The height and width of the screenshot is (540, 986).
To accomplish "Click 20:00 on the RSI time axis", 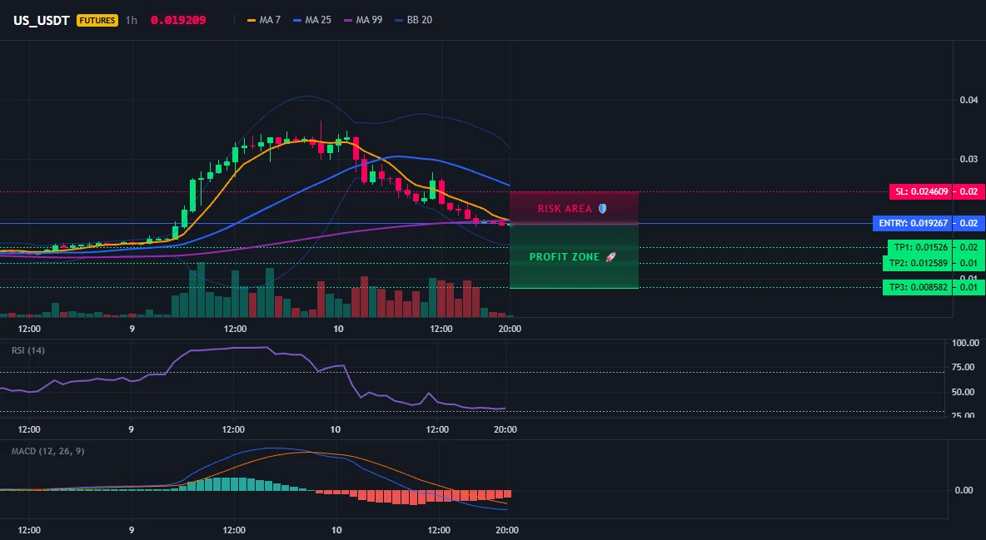I will 505,429.
